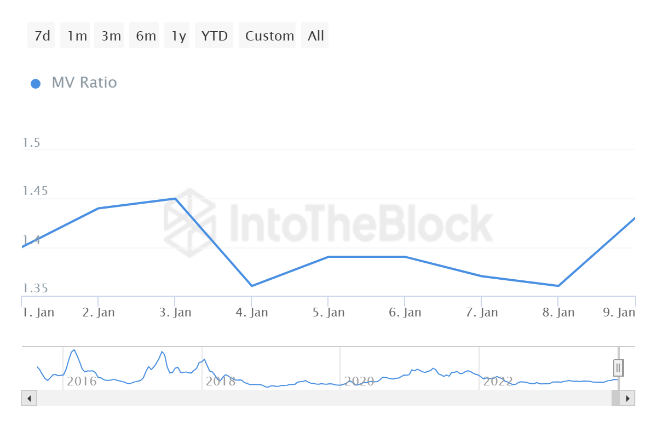Click the 2020 area in navigator
This screenshot has width=657, height=438.
(359, 381)
